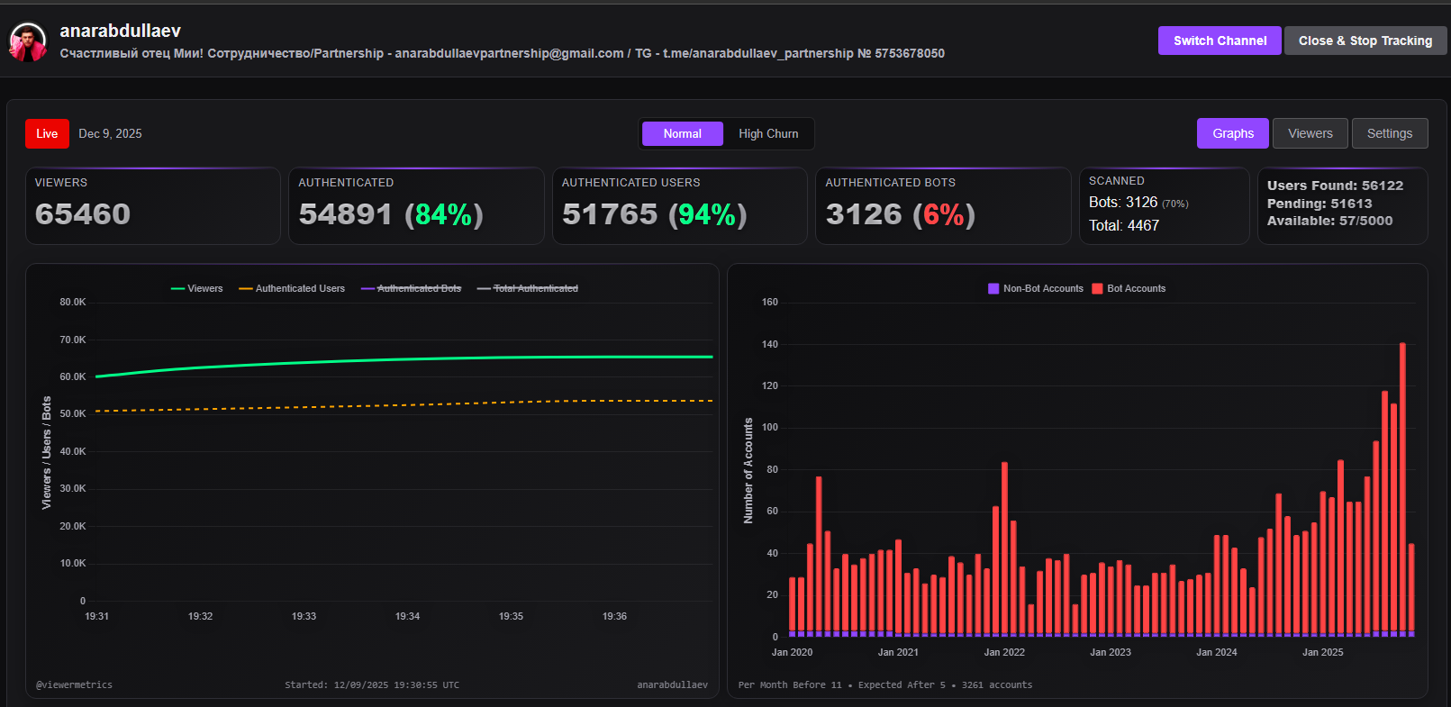Click the anarabdullaev channel avatar
The width and height of the screenshot is (1451, 707).
28,41
